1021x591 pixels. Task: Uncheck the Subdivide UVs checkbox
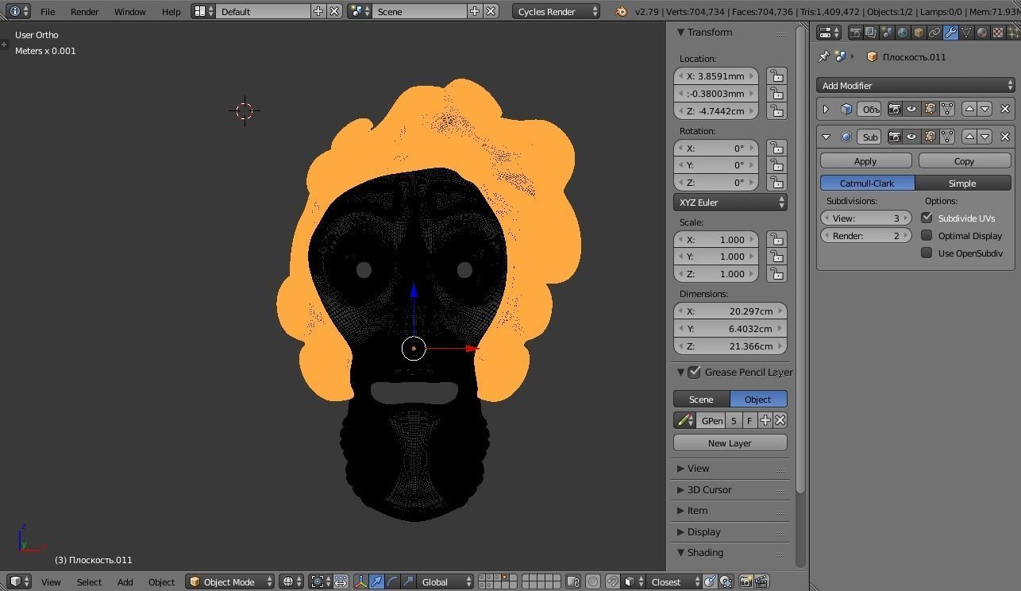point(927,218)
